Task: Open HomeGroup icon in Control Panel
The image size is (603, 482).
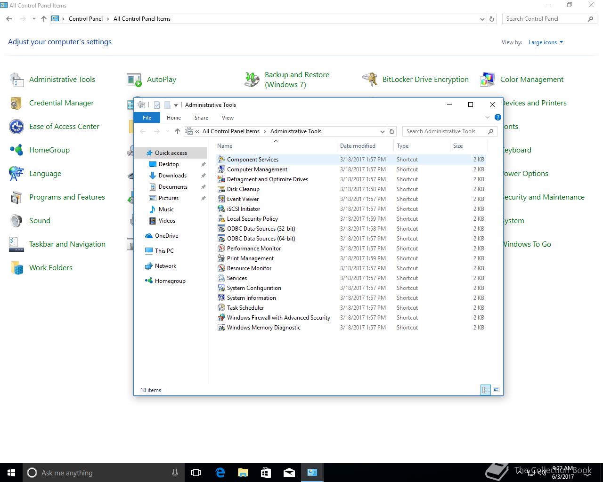Action: point(17,150)
